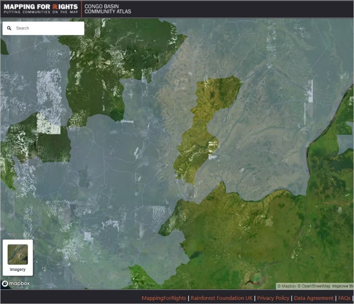This screenshot has height=304, width=354.
Task: Click Improve this map link
Action: [342, 286]
